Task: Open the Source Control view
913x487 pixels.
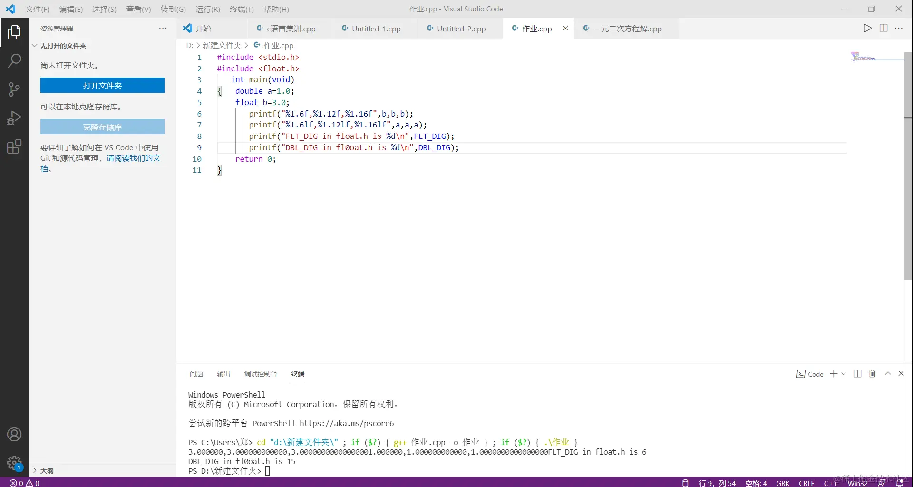Action: [14, 89]
